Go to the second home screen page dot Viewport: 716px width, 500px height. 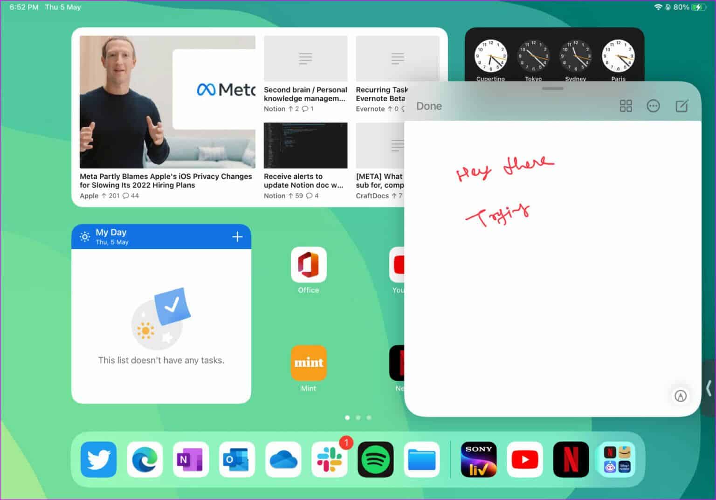tap(358, 418)
